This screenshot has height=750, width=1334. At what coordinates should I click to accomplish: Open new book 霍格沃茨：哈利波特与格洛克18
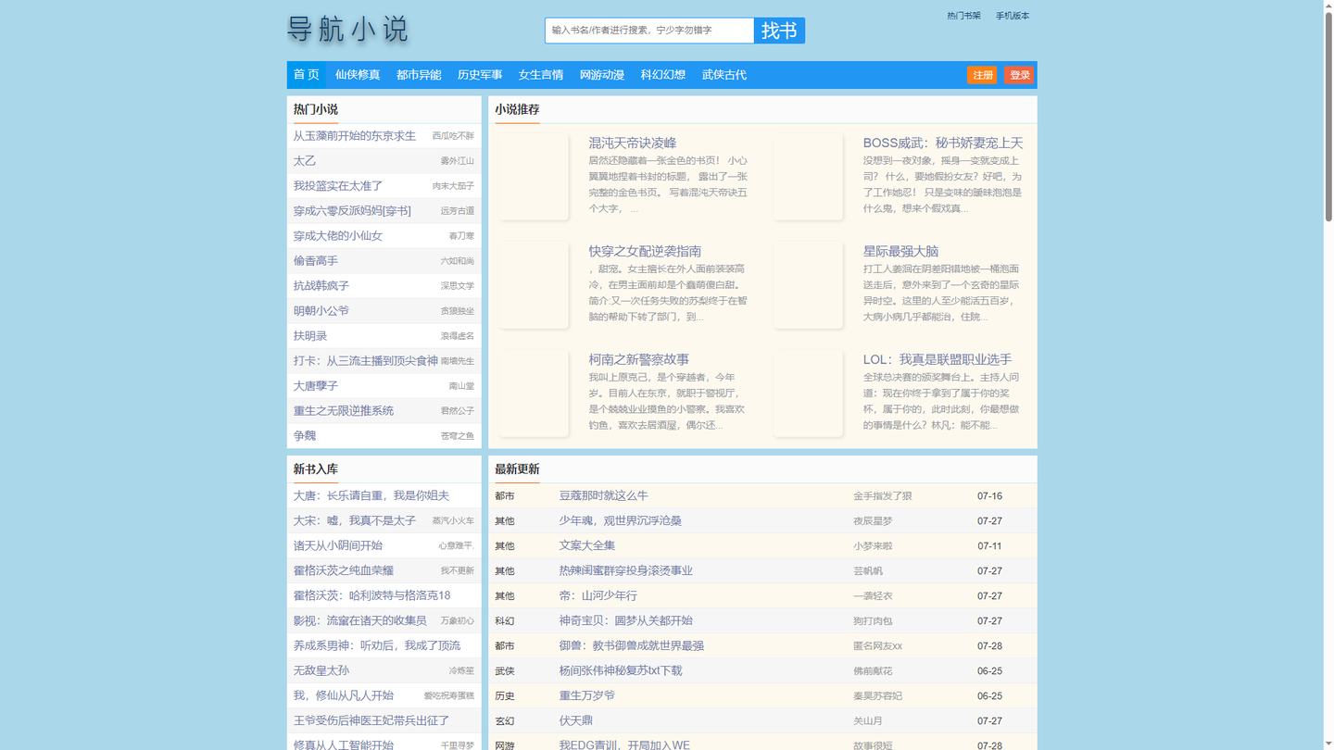click(372, 596)
